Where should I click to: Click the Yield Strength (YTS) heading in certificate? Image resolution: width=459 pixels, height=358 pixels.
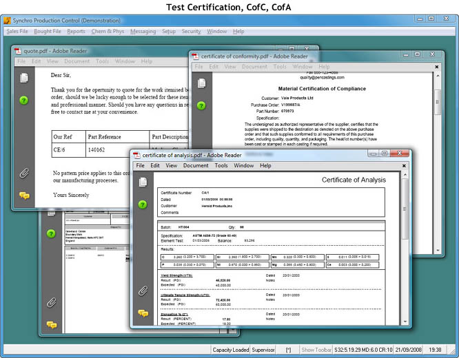click(x=176, y=275)
